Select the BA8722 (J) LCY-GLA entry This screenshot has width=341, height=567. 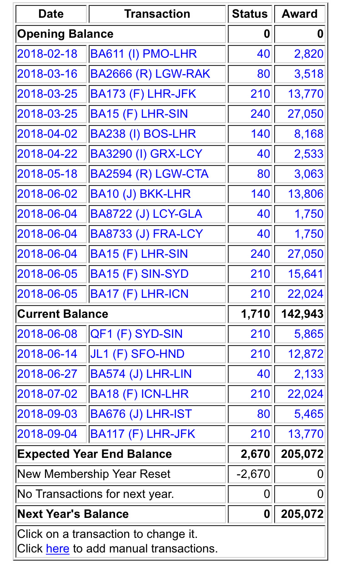tap(146, 214)
